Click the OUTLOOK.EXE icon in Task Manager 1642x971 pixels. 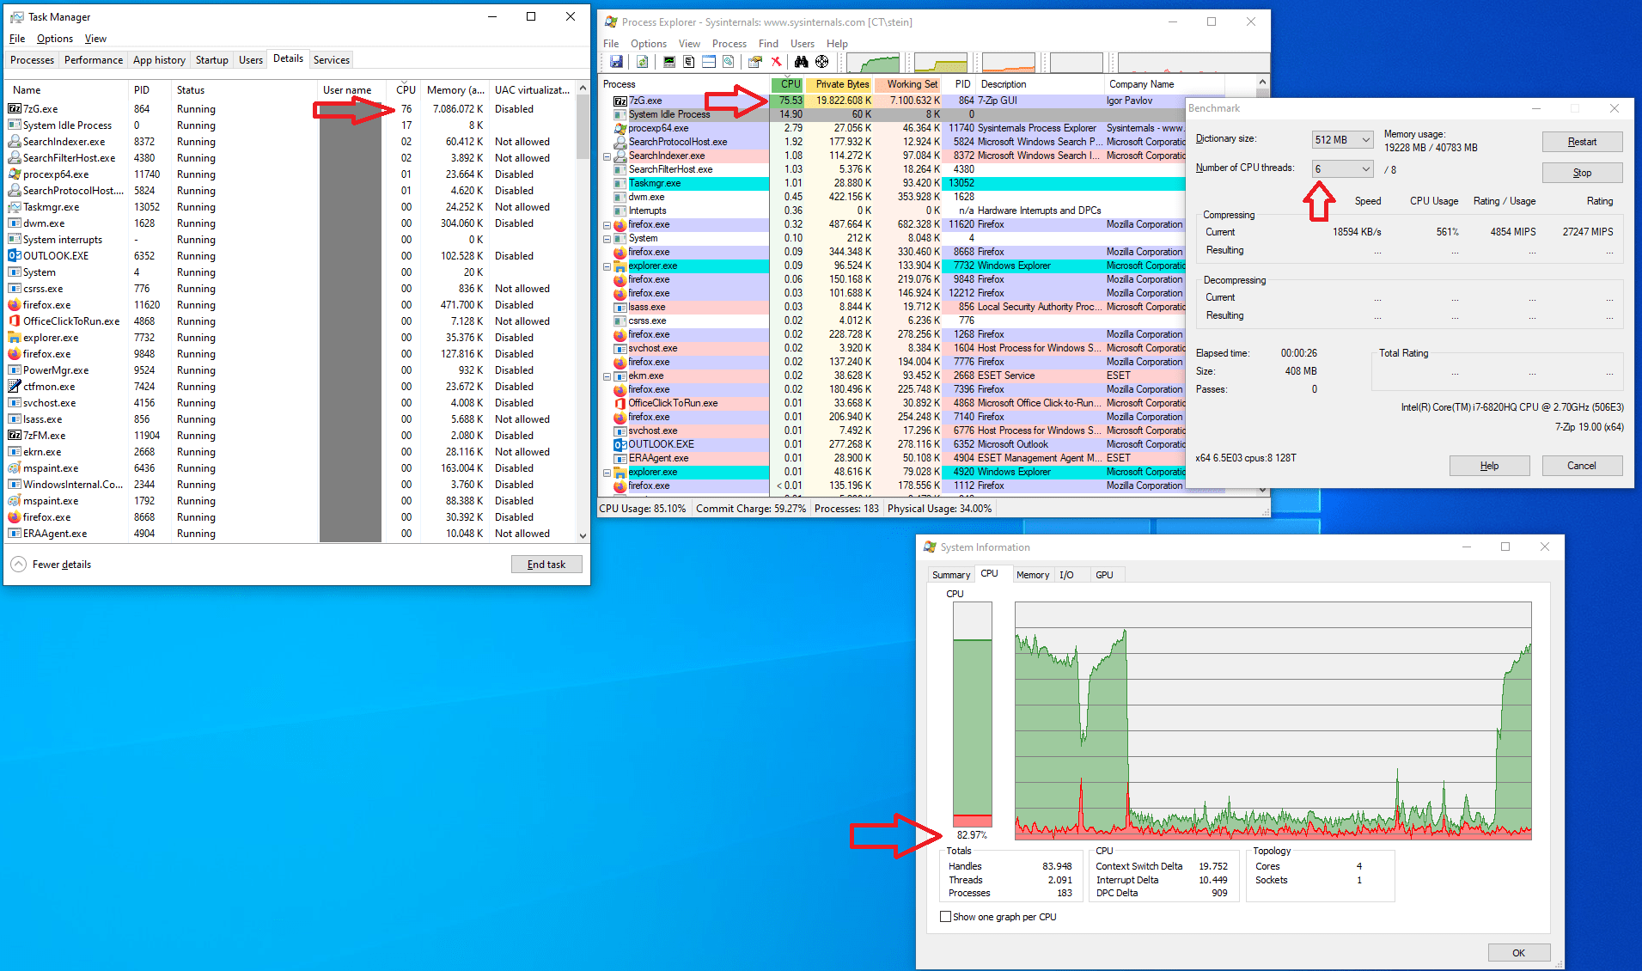click(x=15, y=256)
